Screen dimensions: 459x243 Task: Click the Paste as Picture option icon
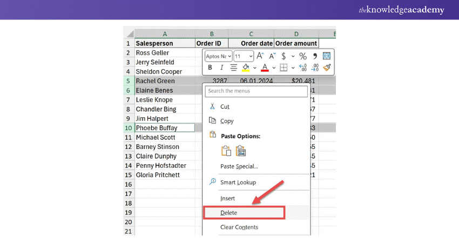(x=241, y=151)
